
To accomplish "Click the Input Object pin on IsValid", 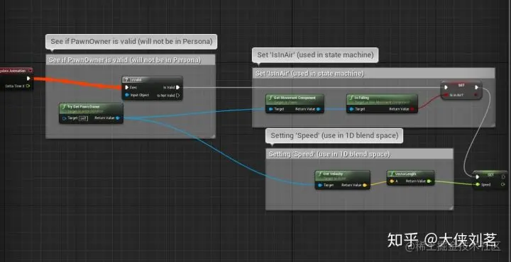I will point(127,96).
